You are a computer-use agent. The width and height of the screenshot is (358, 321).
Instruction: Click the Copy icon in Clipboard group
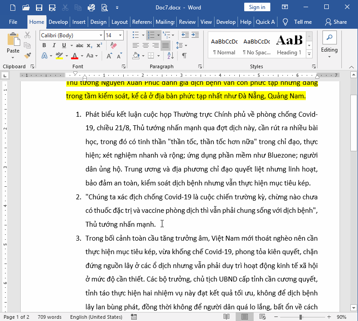pos(27,45)
